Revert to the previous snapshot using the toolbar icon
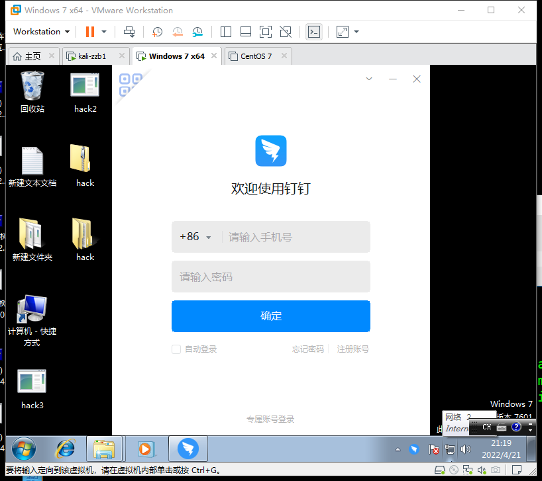The height and width of the screenshot is (481, 542). (x=178, y=32)
